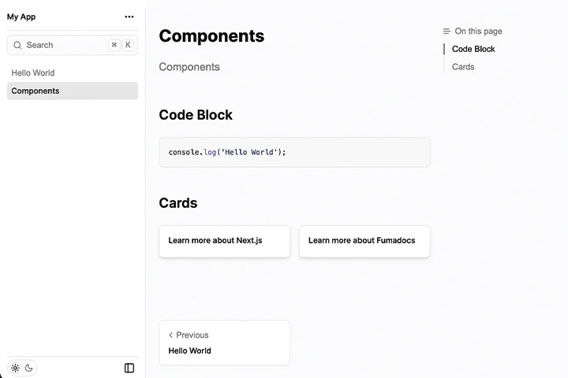Collapse the sidebar with the panel icon

(x=129, y=368)
